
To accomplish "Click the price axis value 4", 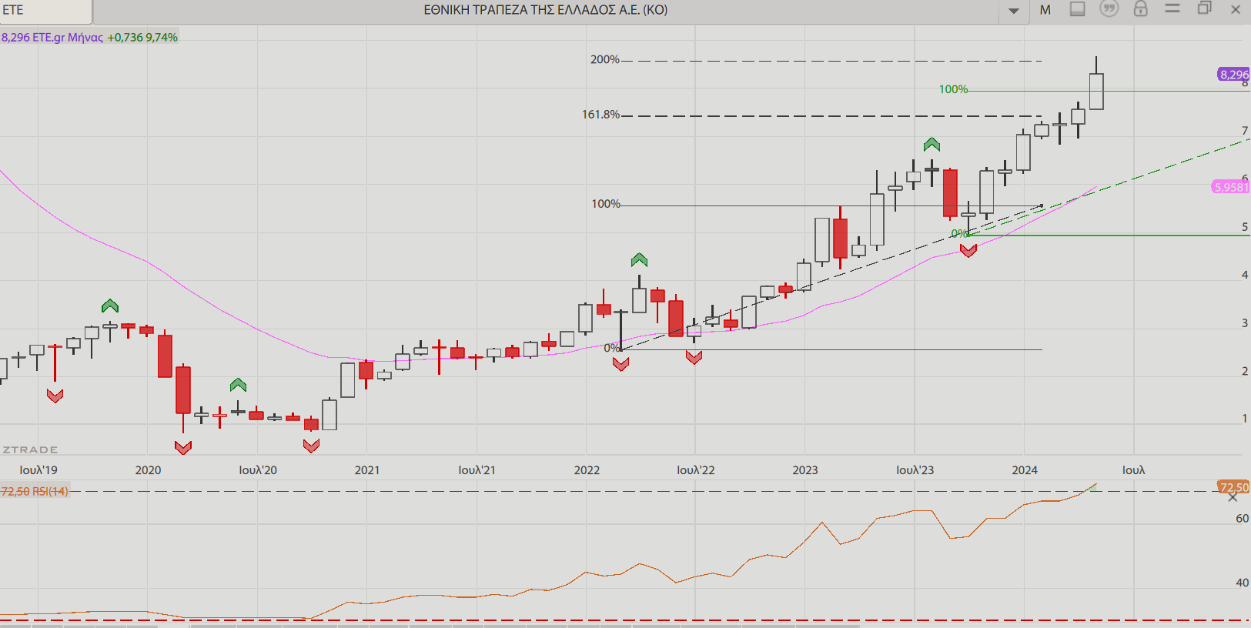I will tap(1245, 275).
